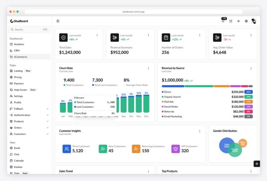Open Number of Orders card options menu
The height and width of the screenshot is (181, 267).
pyautogui.click(x=200, y=35)
